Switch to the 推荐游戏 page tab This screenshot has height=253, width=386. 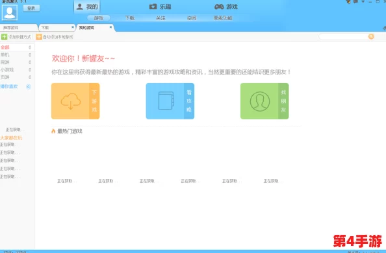[x=18, y=27]
